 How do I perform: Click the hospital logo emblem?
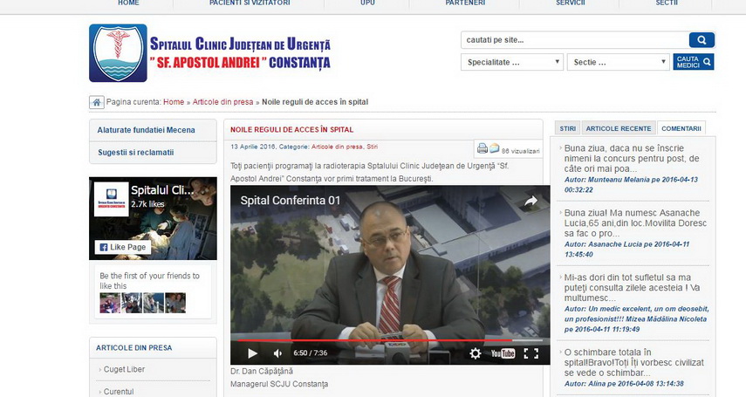(118, 52)
